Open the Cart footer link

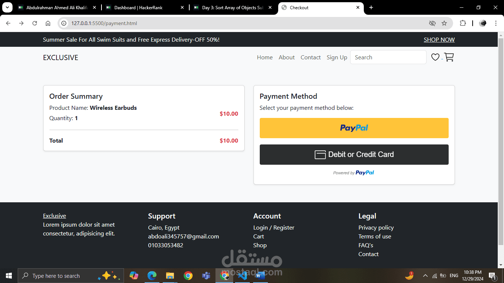pos(259,236)
